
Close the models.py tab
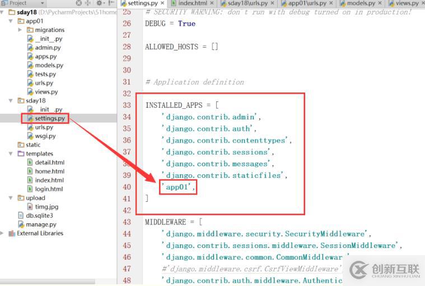point(380,3)
